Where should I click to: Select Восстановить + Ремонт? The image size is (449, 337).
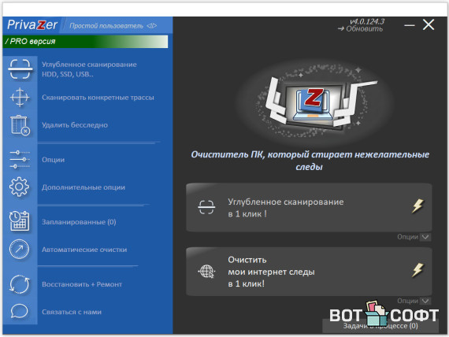pos(82,284)
